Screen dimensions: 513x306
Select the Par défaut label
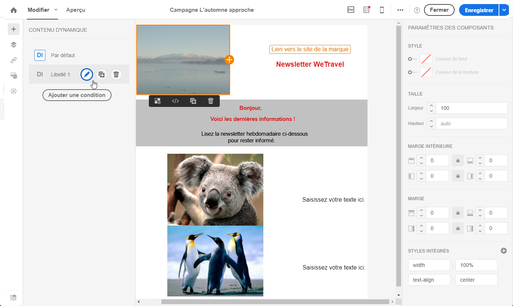(63, 55)
